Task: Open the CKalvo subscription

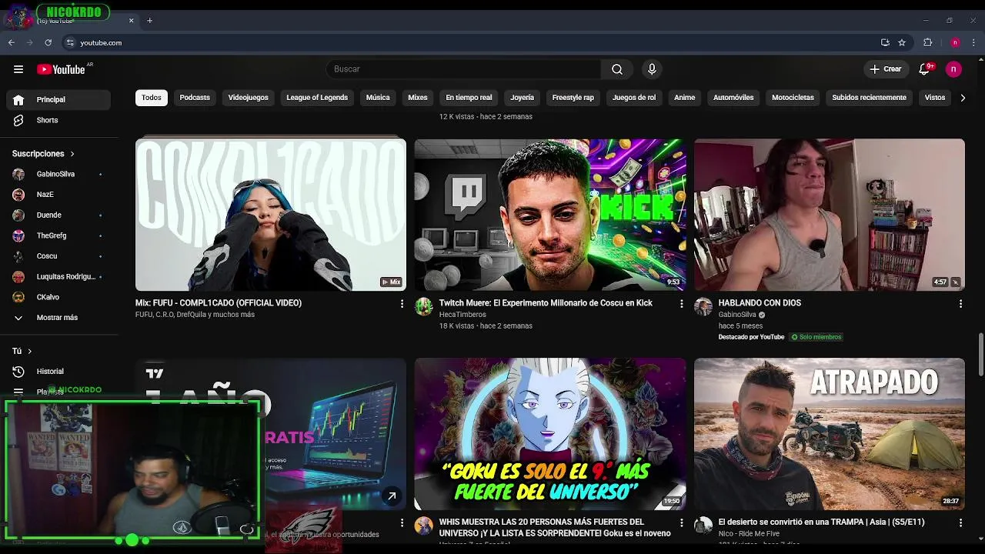Action: 58,297
